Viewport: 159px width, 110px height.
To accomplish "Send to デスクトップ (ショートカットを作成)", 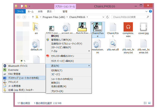I will coord(24,78).
